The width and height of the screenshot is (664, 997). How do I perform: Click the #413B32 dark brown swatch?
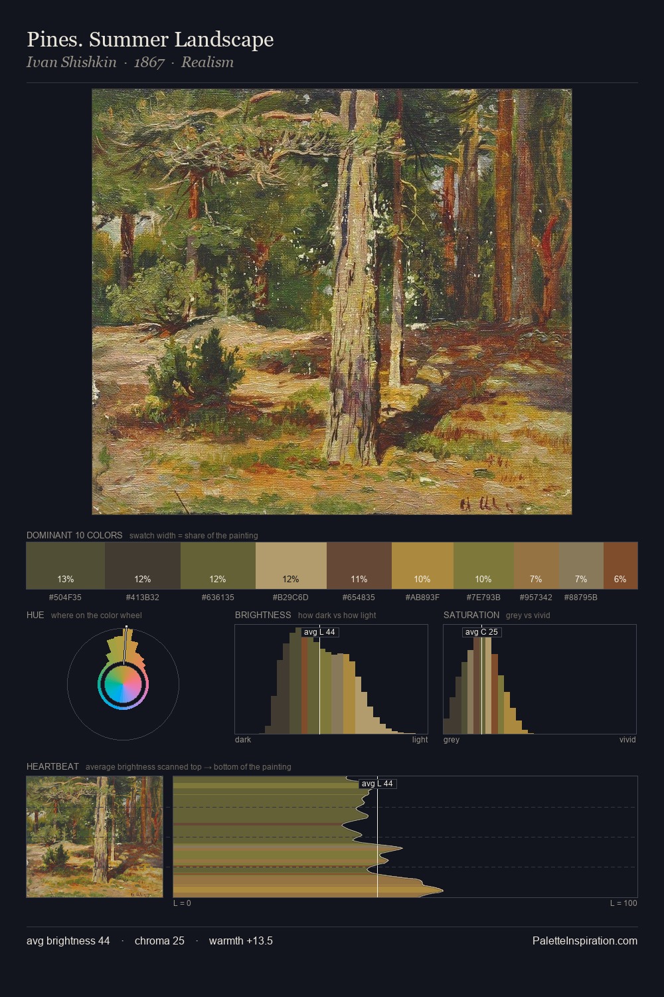pyautogui.click(x=143, y=566)
